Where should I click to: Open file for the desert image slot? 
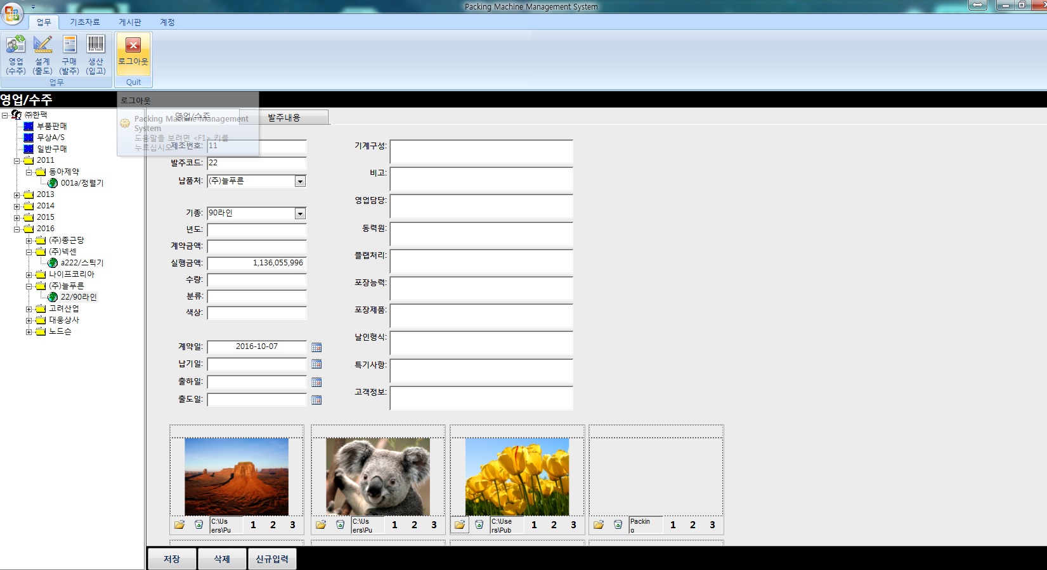179,525
